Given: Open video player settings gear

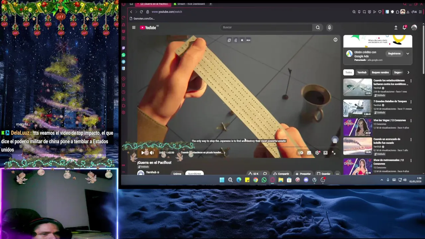Looking at the screenshot, I should click(317, 153).
